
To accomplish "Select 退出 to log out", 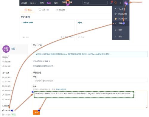I will [x=121, y=37].
